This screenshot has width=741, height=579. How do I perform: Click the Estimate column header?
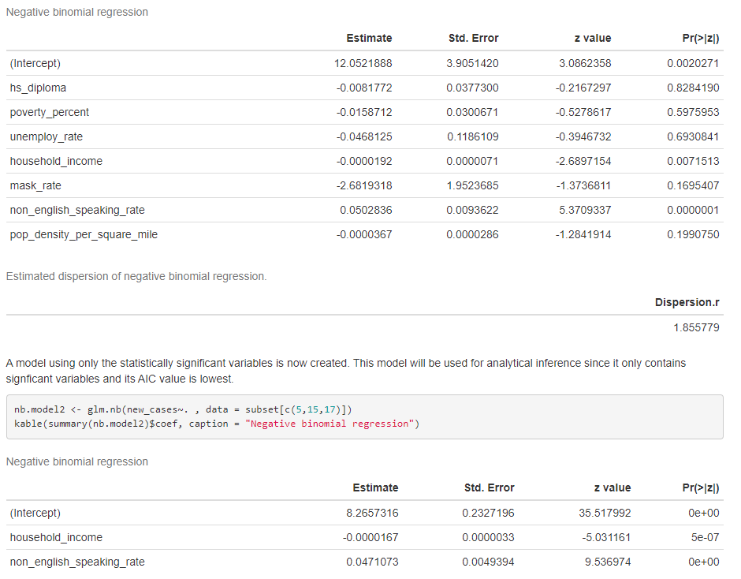(368, 38)
